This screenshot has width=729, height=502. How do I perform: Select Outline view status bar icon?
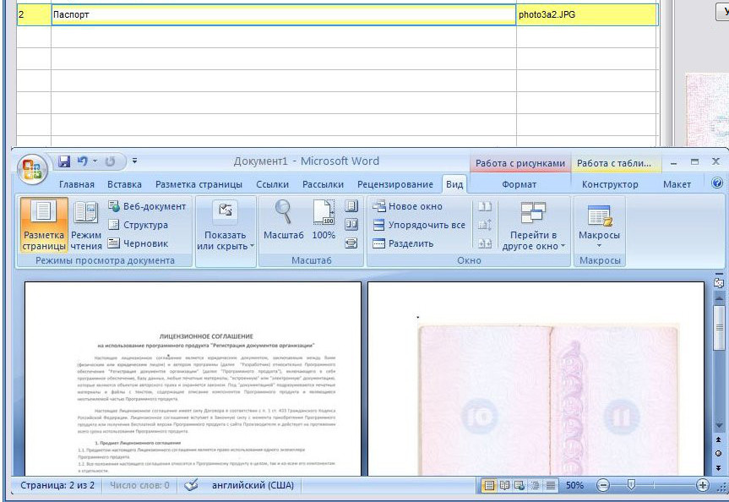pyautogui.click(x=535, y=486)
